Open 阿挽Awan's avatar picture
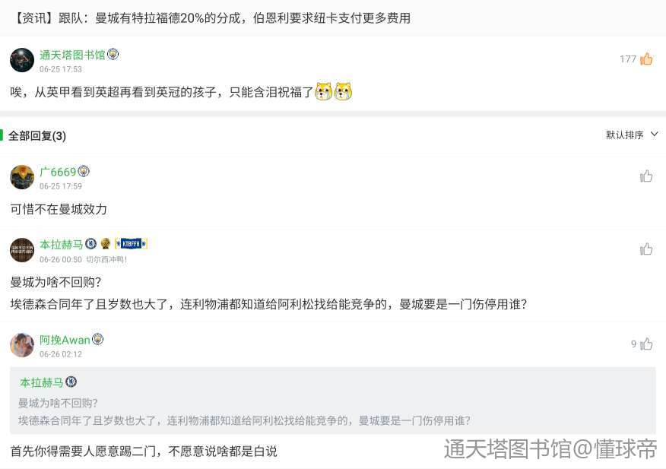This screenshot has height=469, width=666. [x=21, y=345]
